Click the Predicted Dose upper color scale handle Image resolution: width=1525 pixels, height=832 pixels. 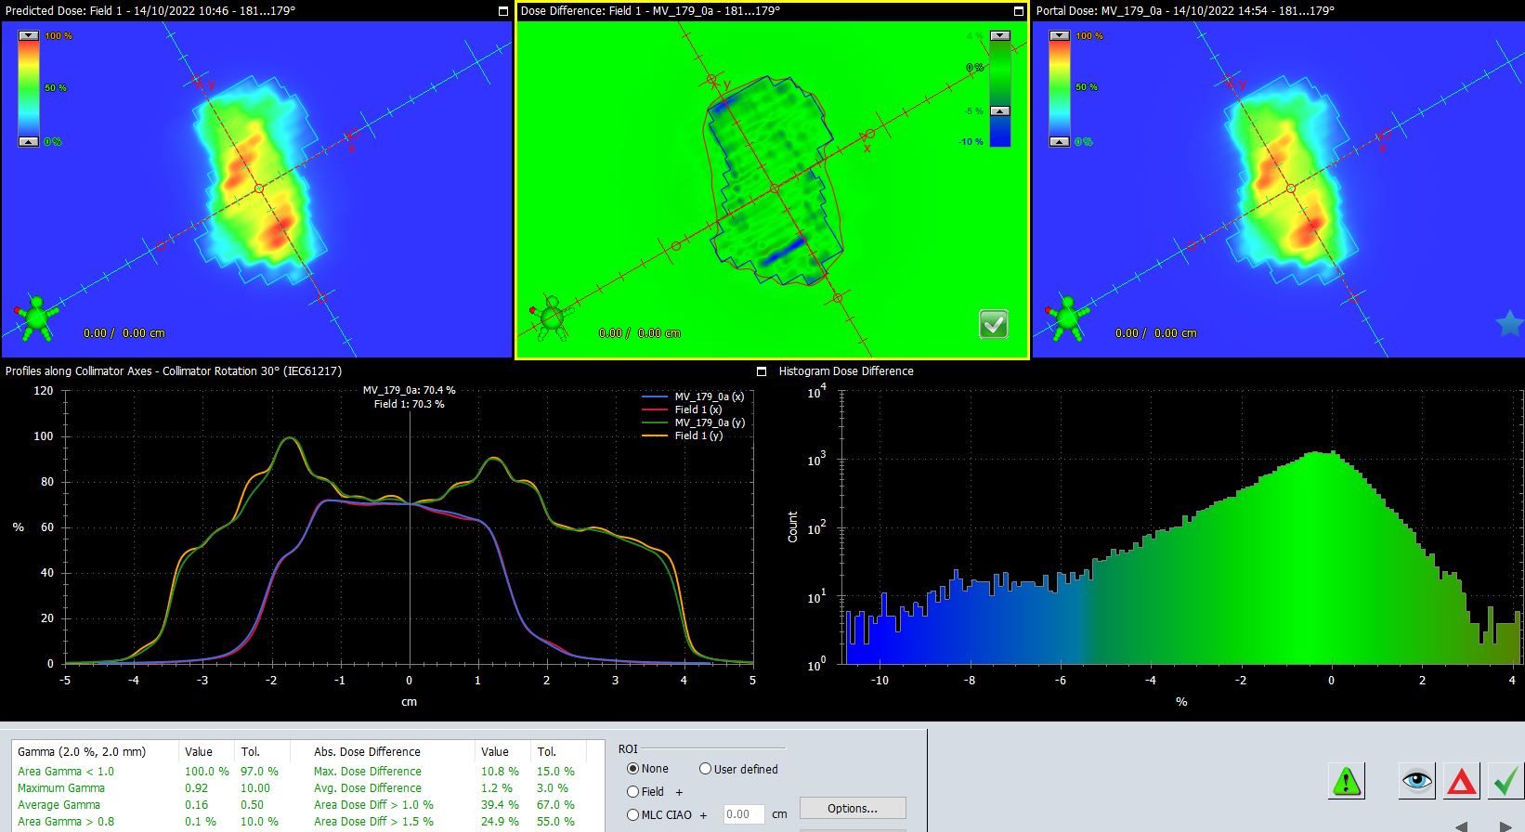[x=29, y=35]
